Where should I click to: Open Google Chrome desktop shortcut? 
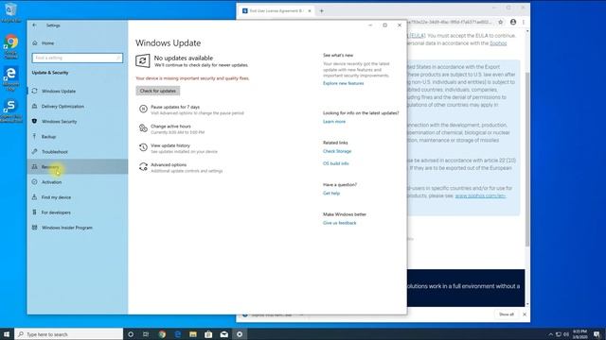click(11, 46)
